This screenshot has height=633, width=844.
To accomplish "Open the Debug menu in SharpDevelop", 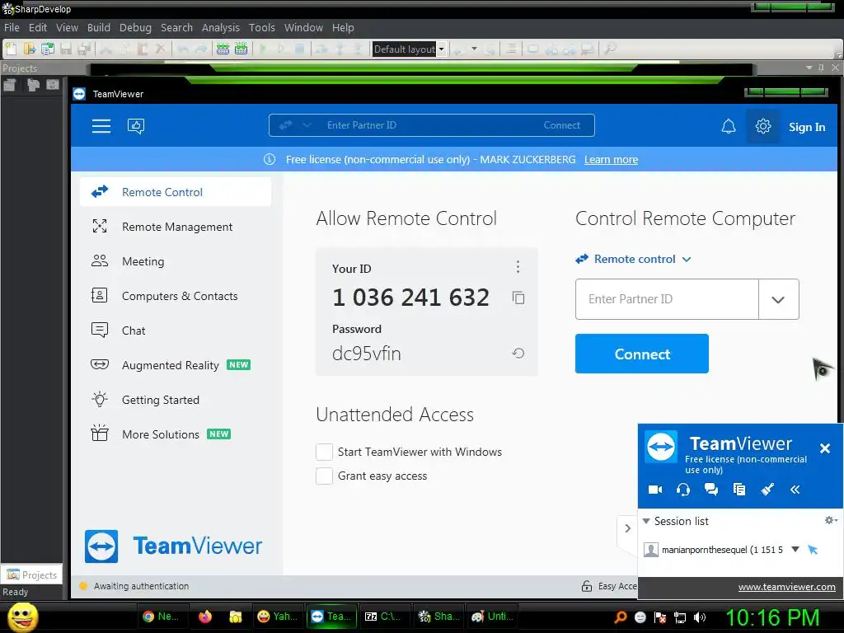I will (x=135, y=27).
